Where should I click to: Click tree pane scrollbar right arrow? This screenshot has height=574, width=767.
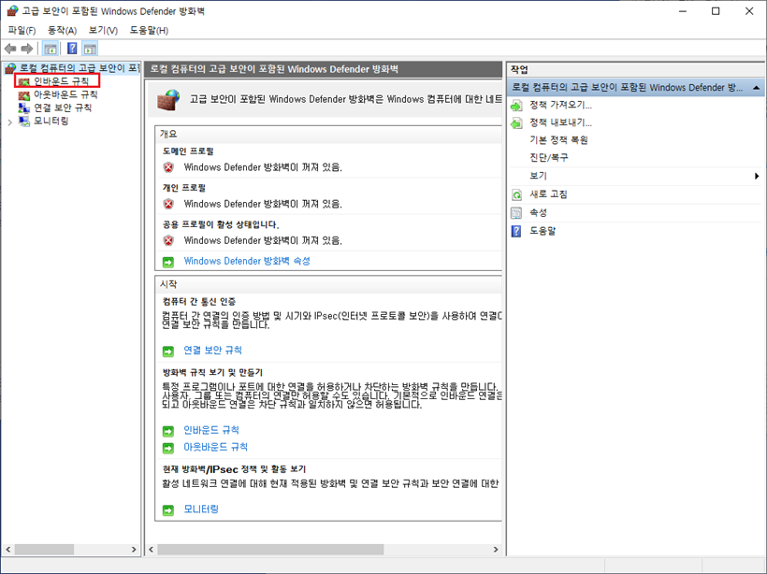pyautogui.click(x=134, y=550)
